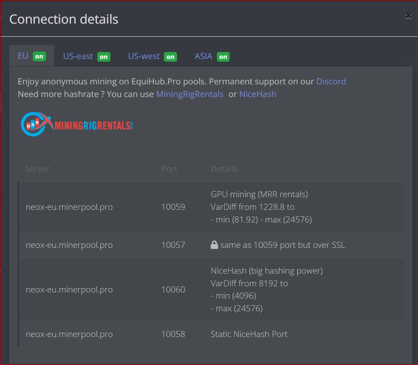
Task: Switch to the US-west tab
Action: pos(152,56)
